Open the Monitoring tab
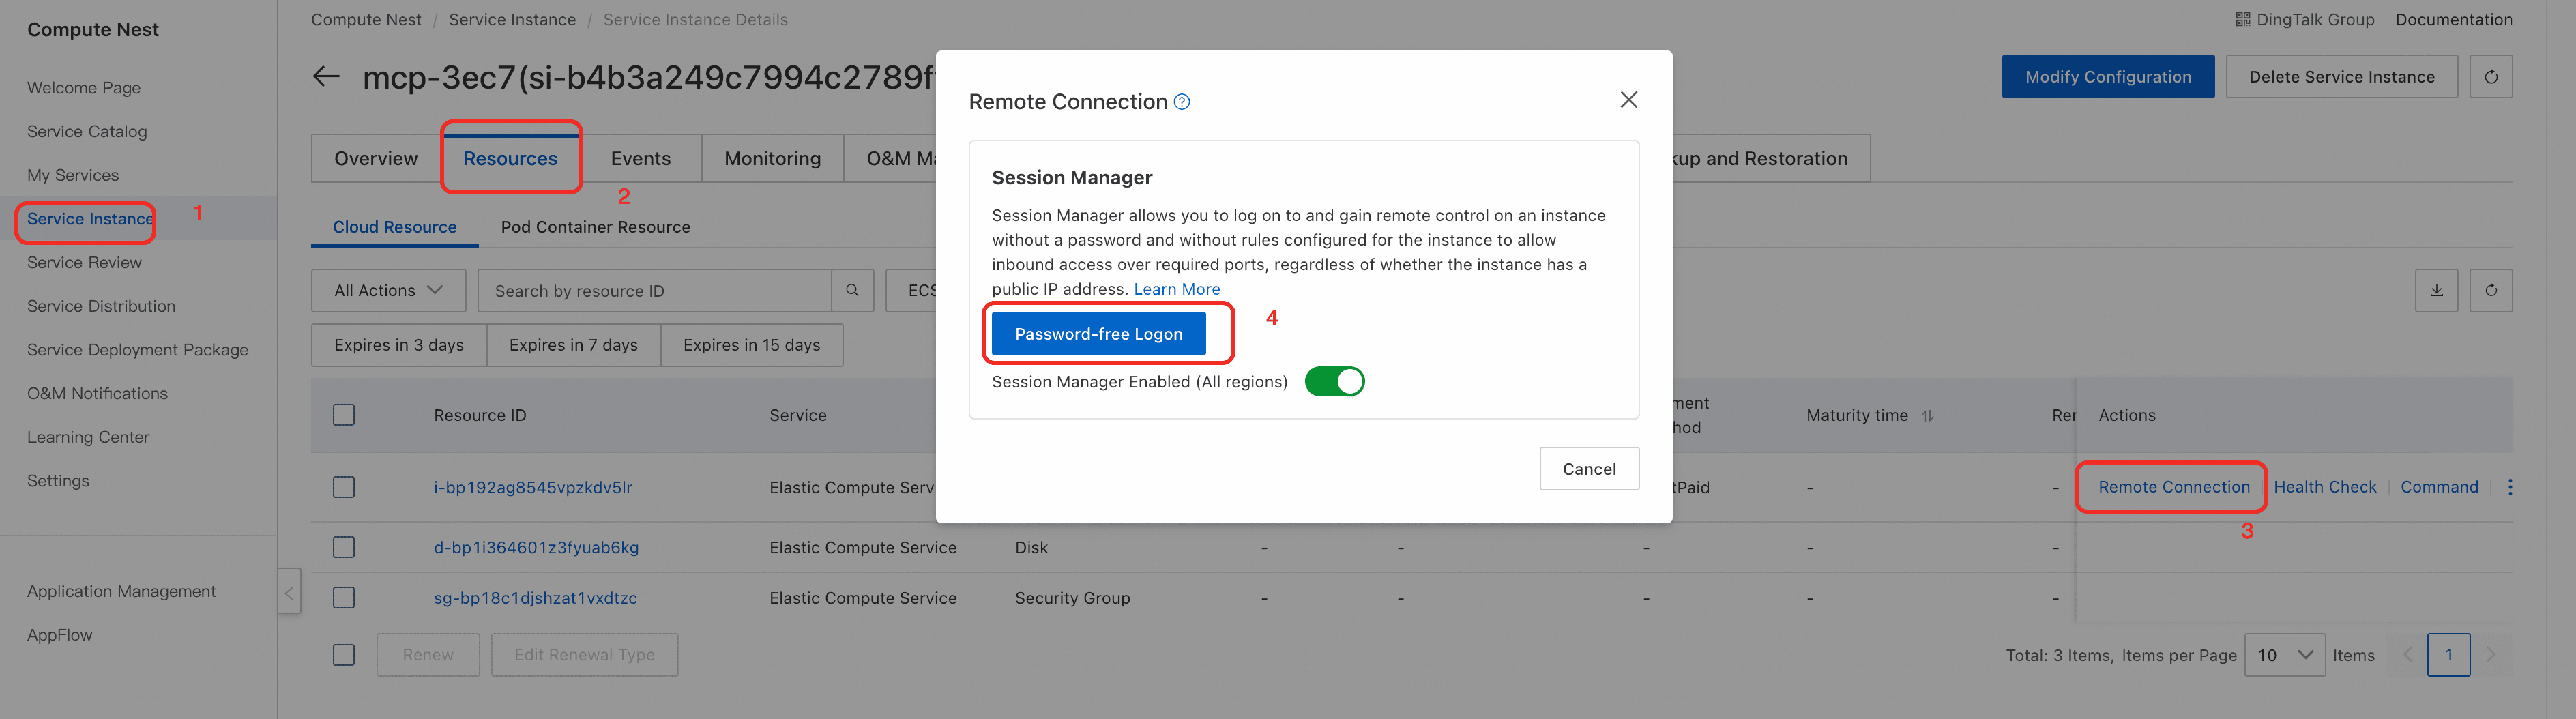2576x719 pixels. [772, 158]
